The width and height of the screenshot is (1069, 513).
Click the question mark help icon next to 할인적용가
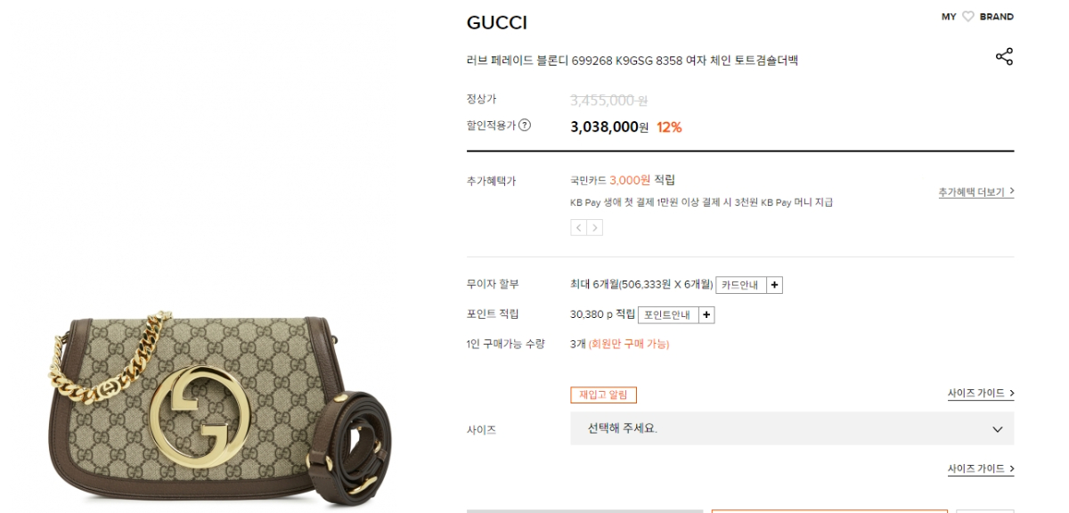click(x=525, y=126)
